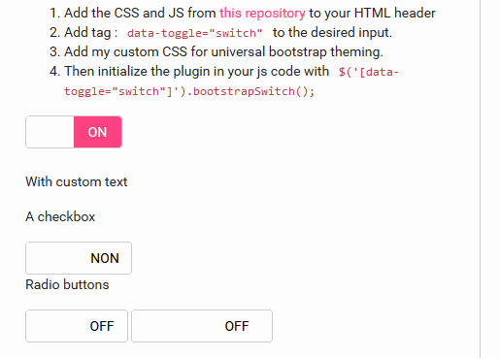Click the 'With custom text' label
The height and width of the screenshot is (358, 499).
pyautogui.click(x=77, y=181)
